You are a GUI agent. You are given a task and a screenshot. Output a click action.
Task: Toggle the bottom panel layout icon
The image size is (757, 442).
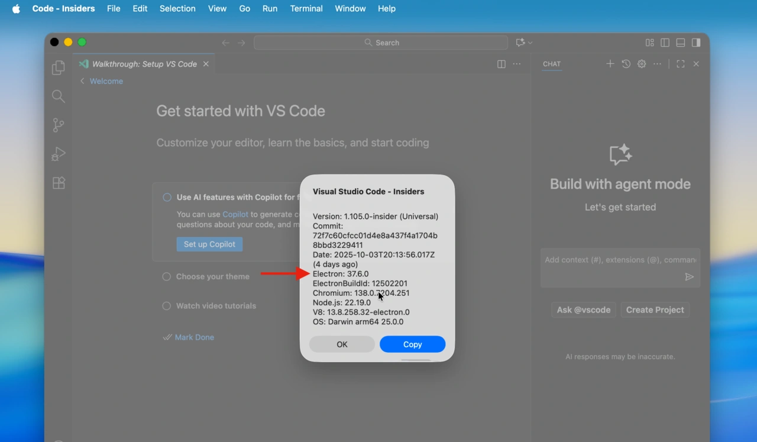click(680, 42)
